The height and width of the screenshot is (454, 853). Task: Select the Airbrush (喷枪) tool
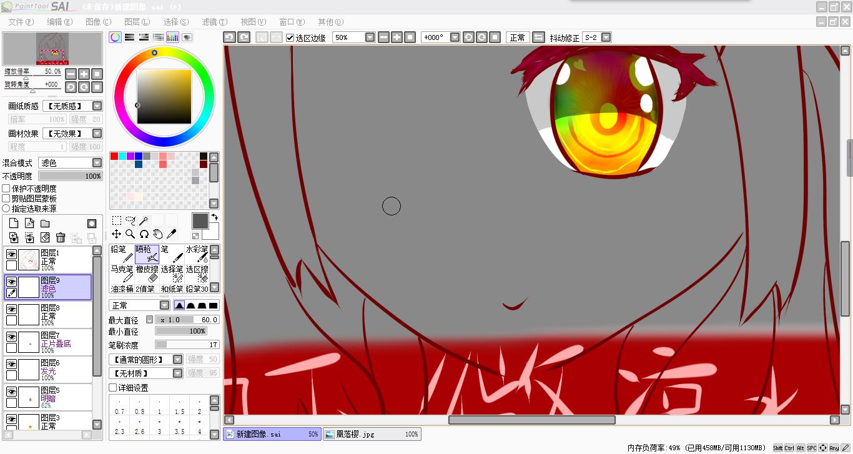coord(147,254)
